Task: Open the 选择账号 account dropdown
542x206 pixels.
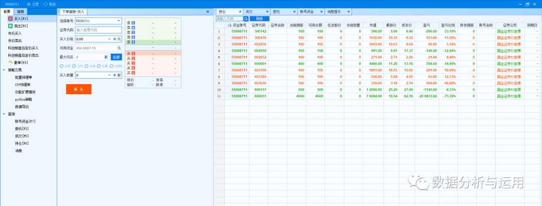Action: click(x=118, y=21)
